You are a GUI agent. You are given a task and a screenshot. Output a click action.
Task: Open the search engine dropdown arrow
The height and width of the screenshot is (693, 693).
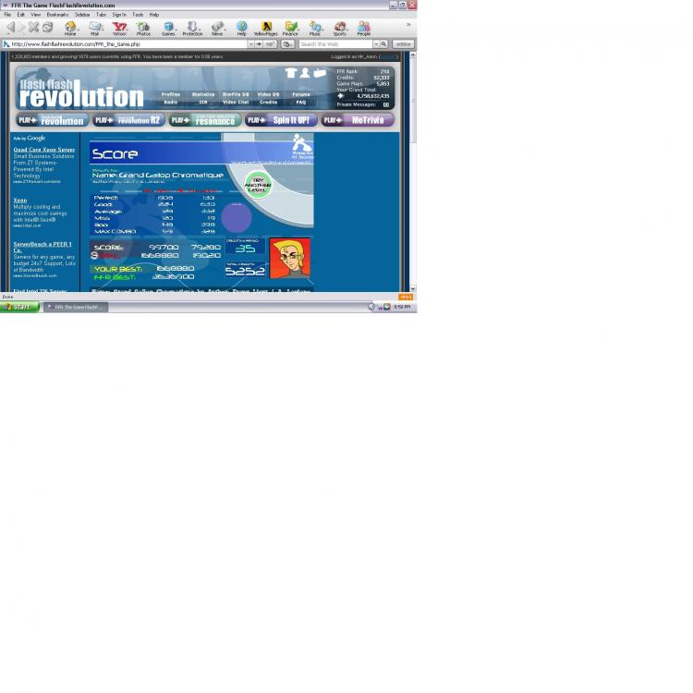[x=375, y=43]
